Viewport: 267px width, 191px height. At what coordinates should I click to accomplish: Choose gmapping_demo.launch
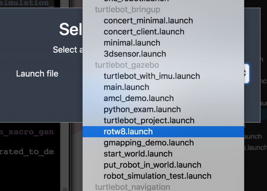(163, 143)
